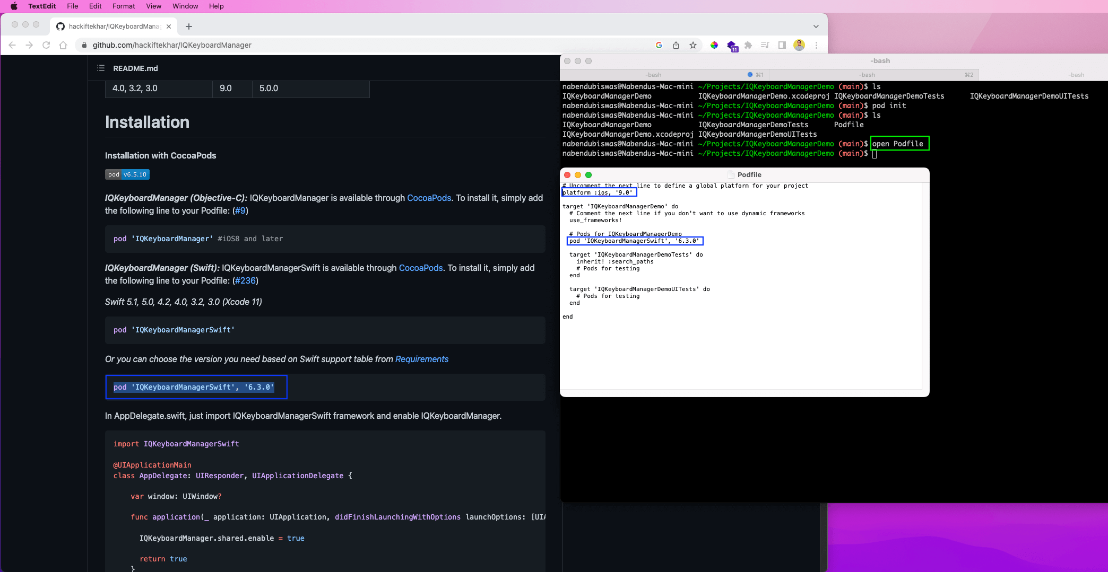Viewport: 1108px width, 572px height.
Task: Bookmark this page with the star icon
Action: click(x=693, y=45)
